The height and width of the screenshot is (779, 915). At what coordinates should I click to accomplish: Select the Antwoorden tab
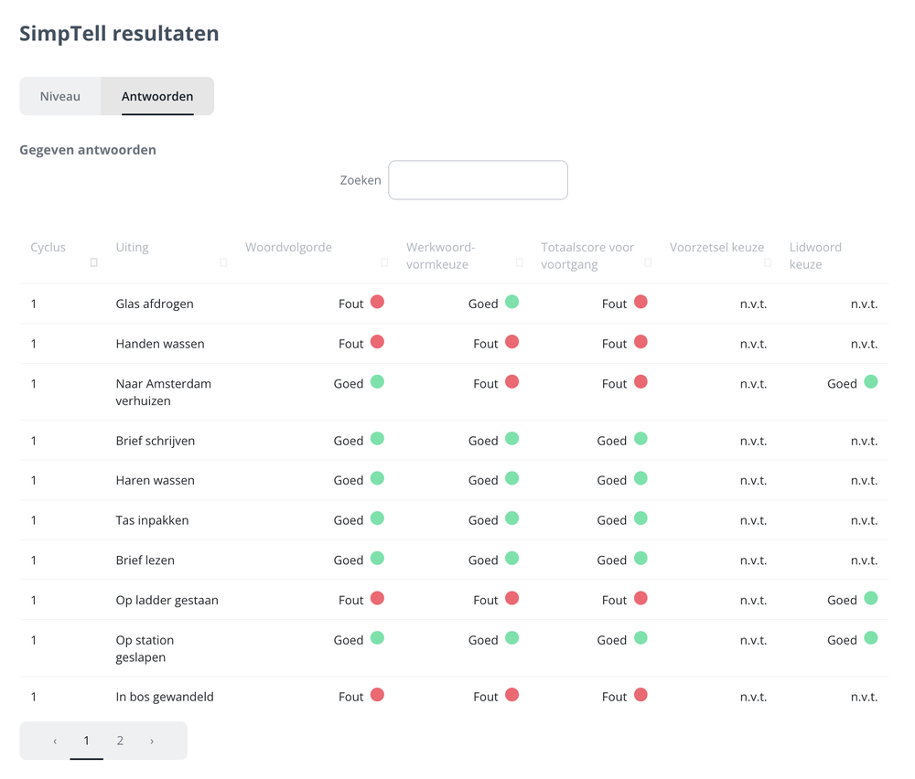point(157,96)
